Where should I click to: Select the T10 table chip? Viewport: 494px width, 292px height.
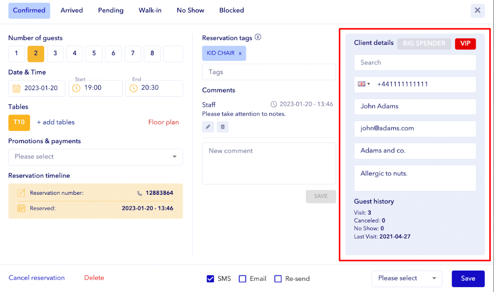click(19, 122)
